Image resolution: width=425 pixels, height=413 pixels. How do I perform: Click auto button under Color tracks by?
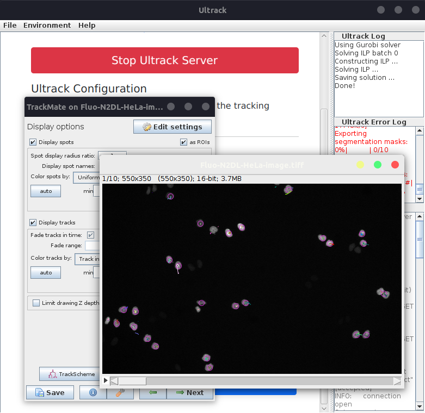click(46, 273)
